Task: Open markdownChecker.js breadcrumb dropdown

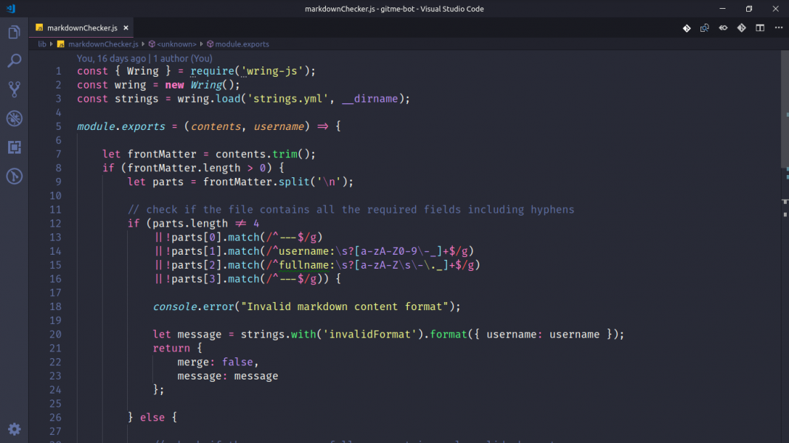Action: [103, 44]
